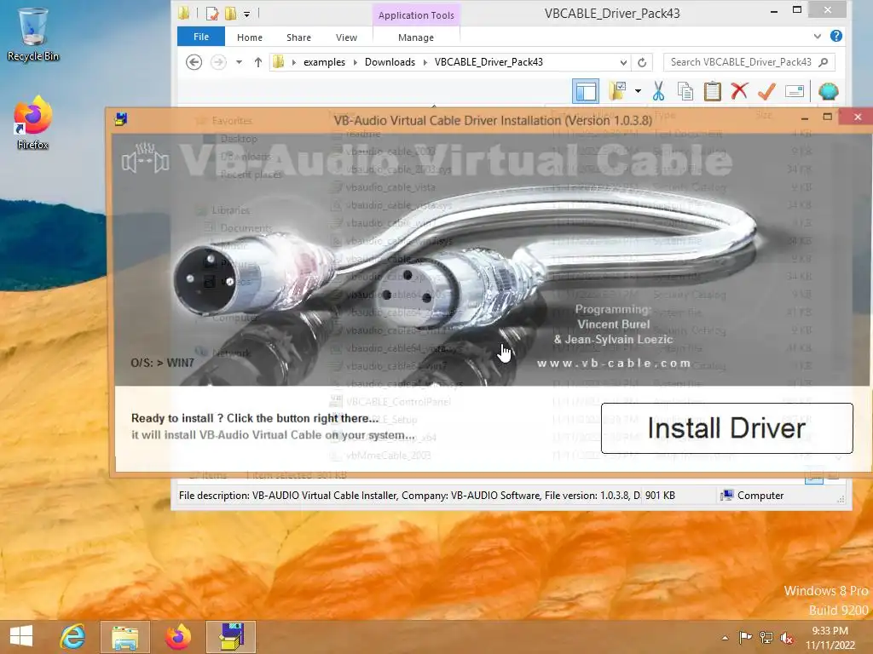This screenshot has width=873, height=654.
Task: Go up one folder level
Action: click(x=257, y=61)
